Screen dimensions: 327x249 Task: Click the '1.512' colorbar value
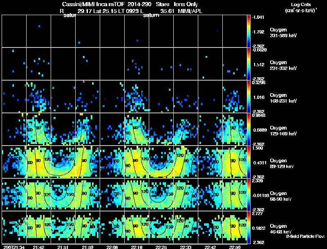[x=259, y=65]
